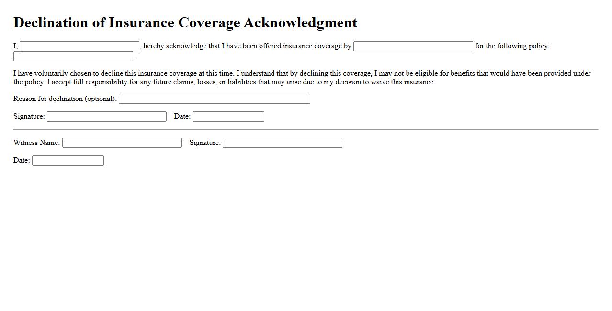Click the name field after "I,"
The height and width of the screenshot is (311, 612).
click(x=79, y=46)
